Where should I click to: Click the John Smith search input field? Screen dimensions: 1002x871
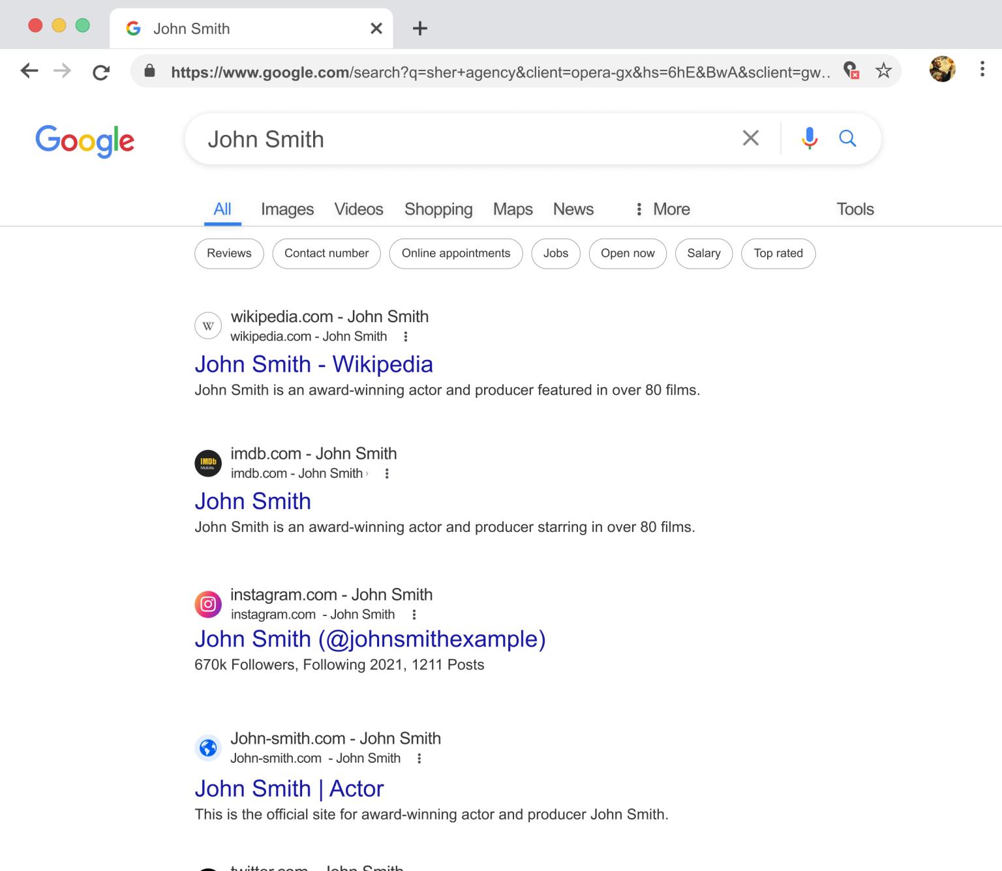click(x=457, y=139)
